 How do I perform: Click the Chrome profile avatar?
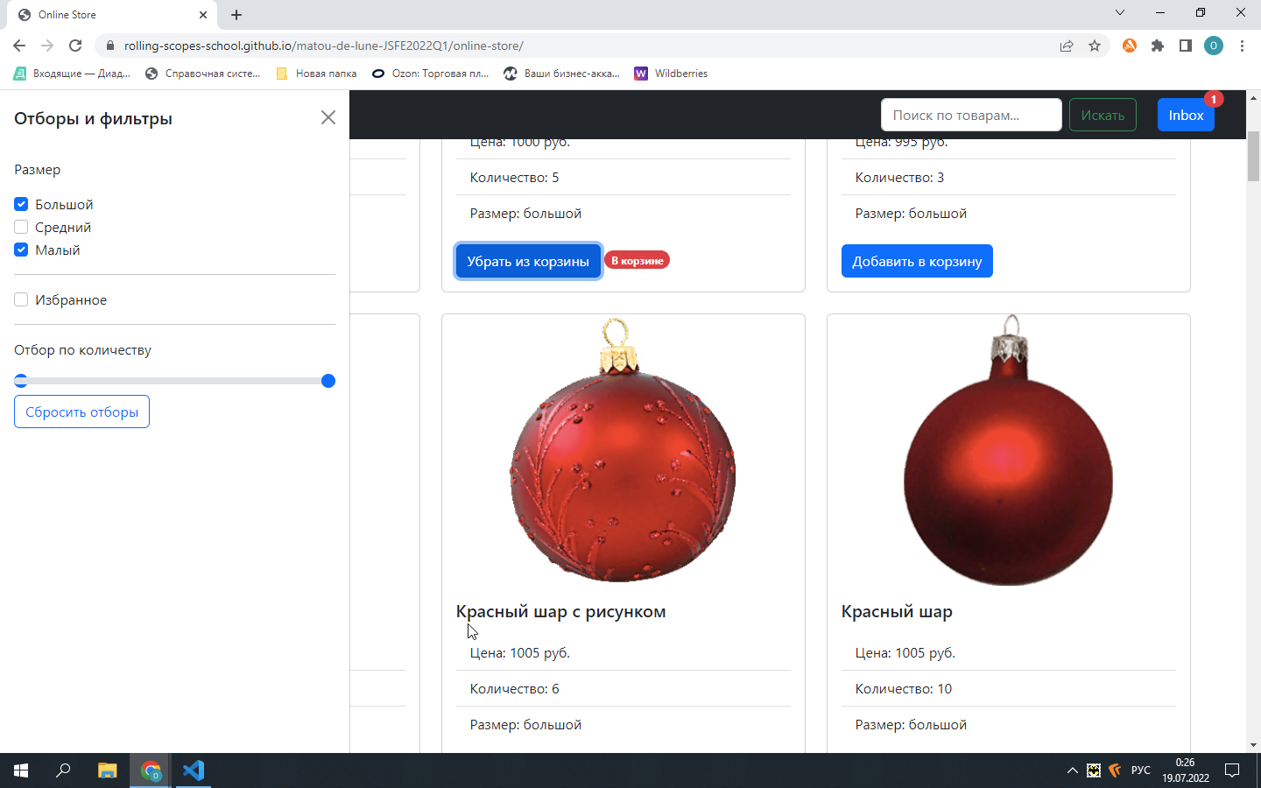[1214, 46]
